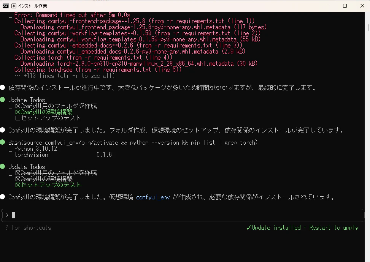Click 'Collecting comfyui-embedded-docs==0.2.6' line
The image size is (370, 262).
coord(129,46)
